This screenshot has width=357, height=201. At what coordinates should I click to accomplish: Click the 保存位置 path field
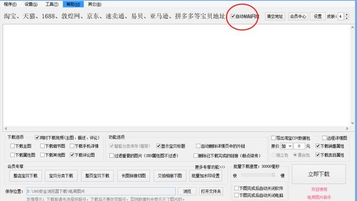(101, 191)
